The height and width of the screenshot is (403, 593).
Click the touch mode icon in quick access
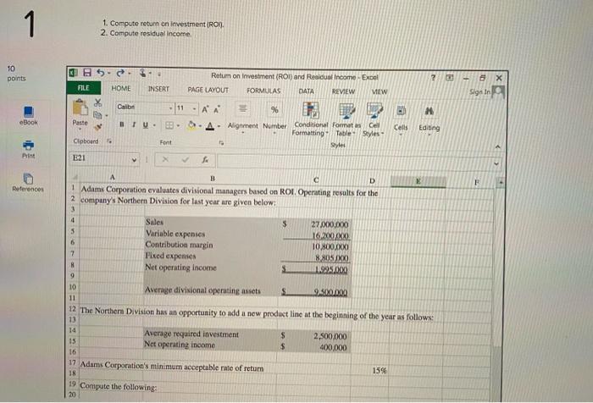coord(145,73)
